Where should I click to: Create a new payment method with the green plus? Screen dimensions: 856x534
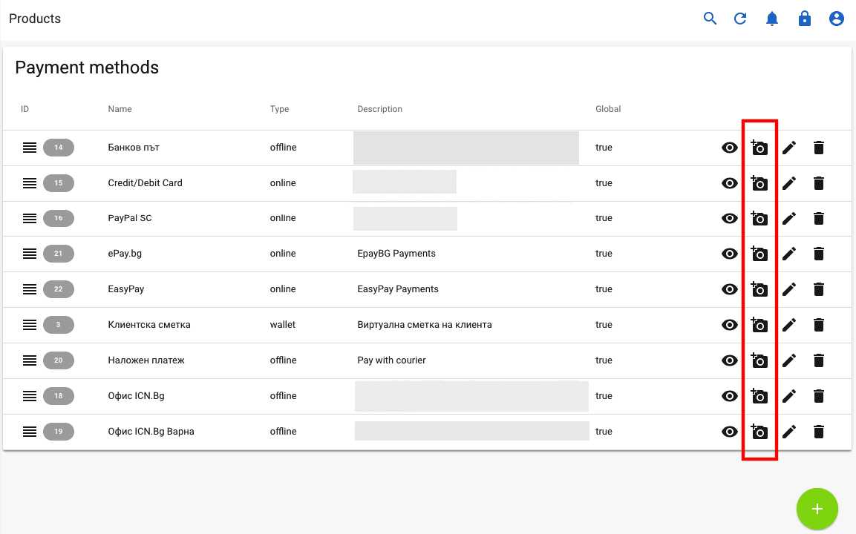point(817,509)
